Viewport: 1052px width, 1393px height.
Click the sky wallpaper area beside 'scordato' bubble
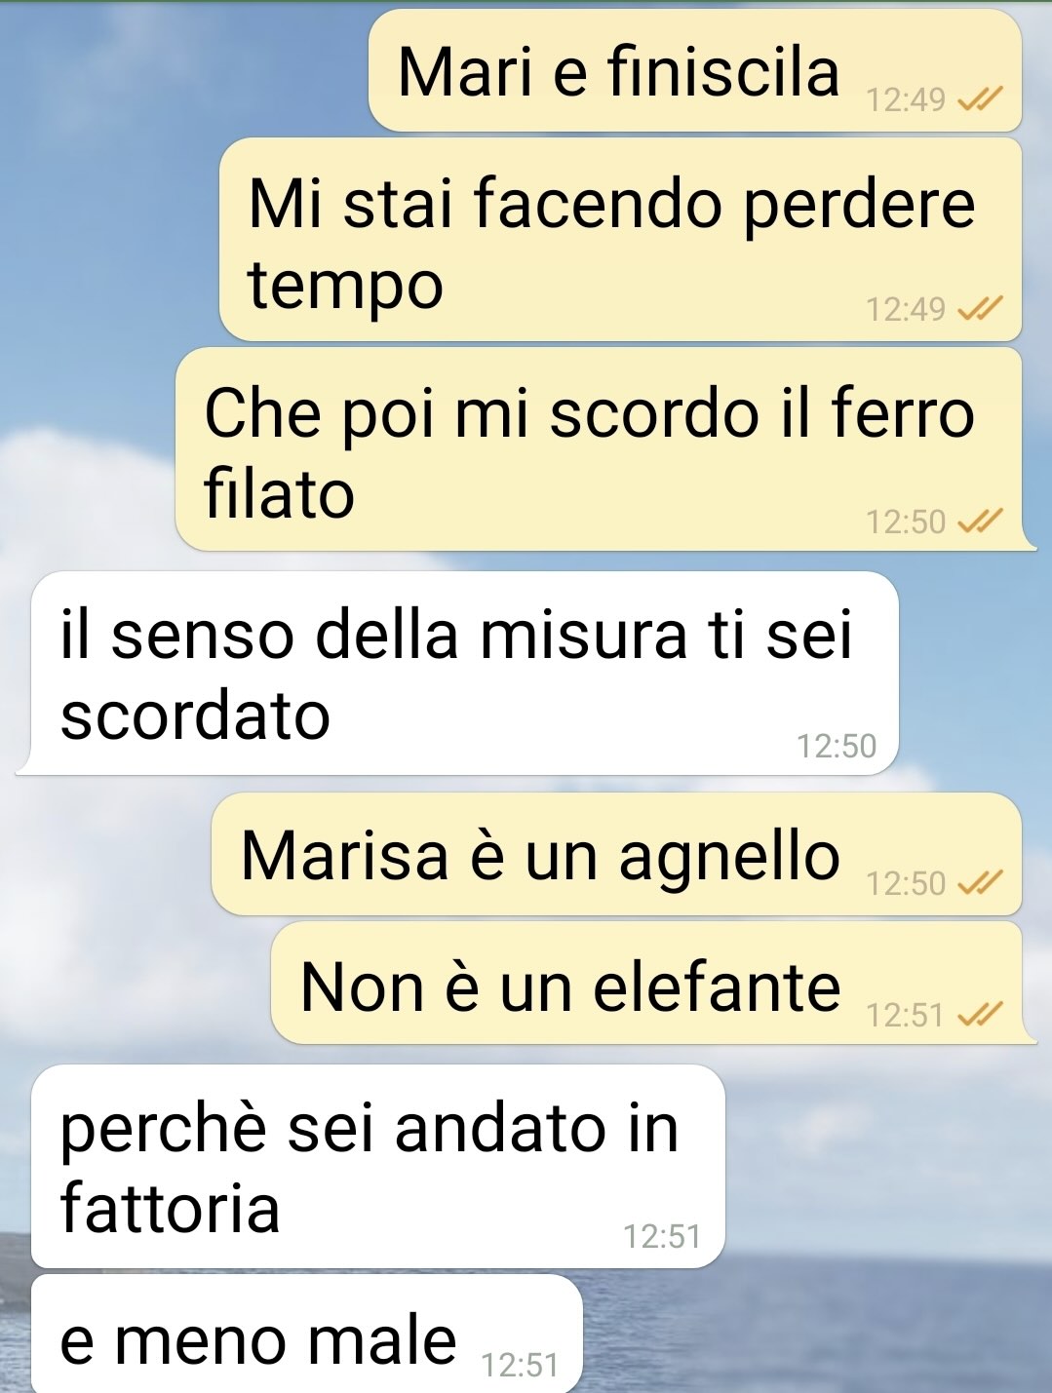point(975,674)
